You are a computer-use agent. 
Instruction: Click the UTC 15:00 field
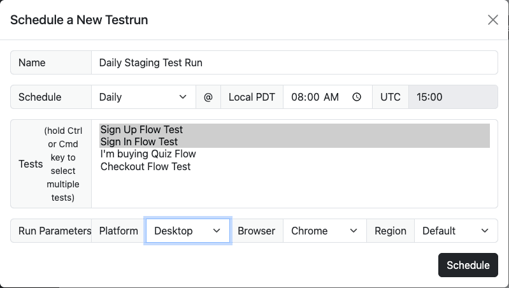[452, 97]
